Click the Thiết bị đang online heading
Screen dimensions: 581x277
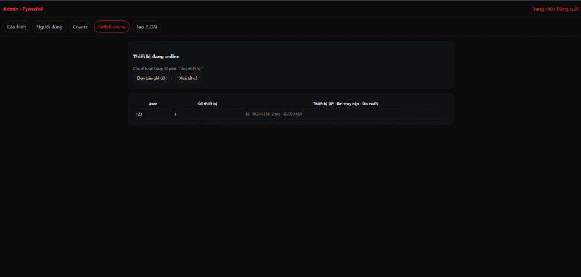156,57
